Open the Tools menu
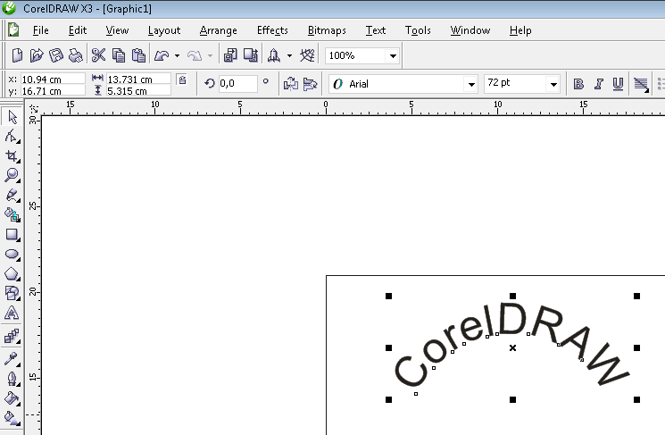Viewport: 665px width, 435px height. click(x=418, y=30)
